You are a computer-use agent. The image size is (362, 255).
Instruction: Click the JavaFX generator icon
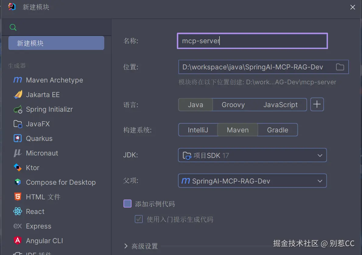[x=18, y=124]
